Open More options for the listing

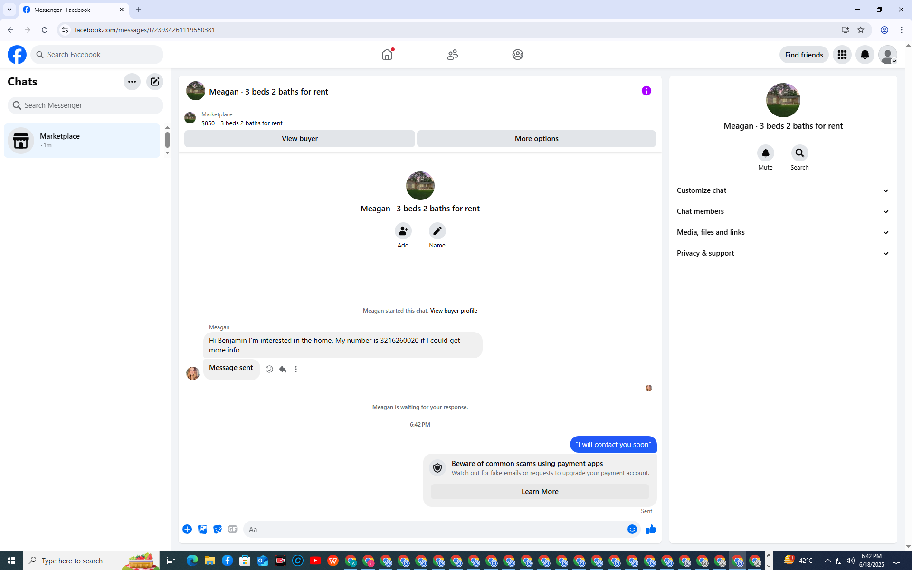pos(537,139)
